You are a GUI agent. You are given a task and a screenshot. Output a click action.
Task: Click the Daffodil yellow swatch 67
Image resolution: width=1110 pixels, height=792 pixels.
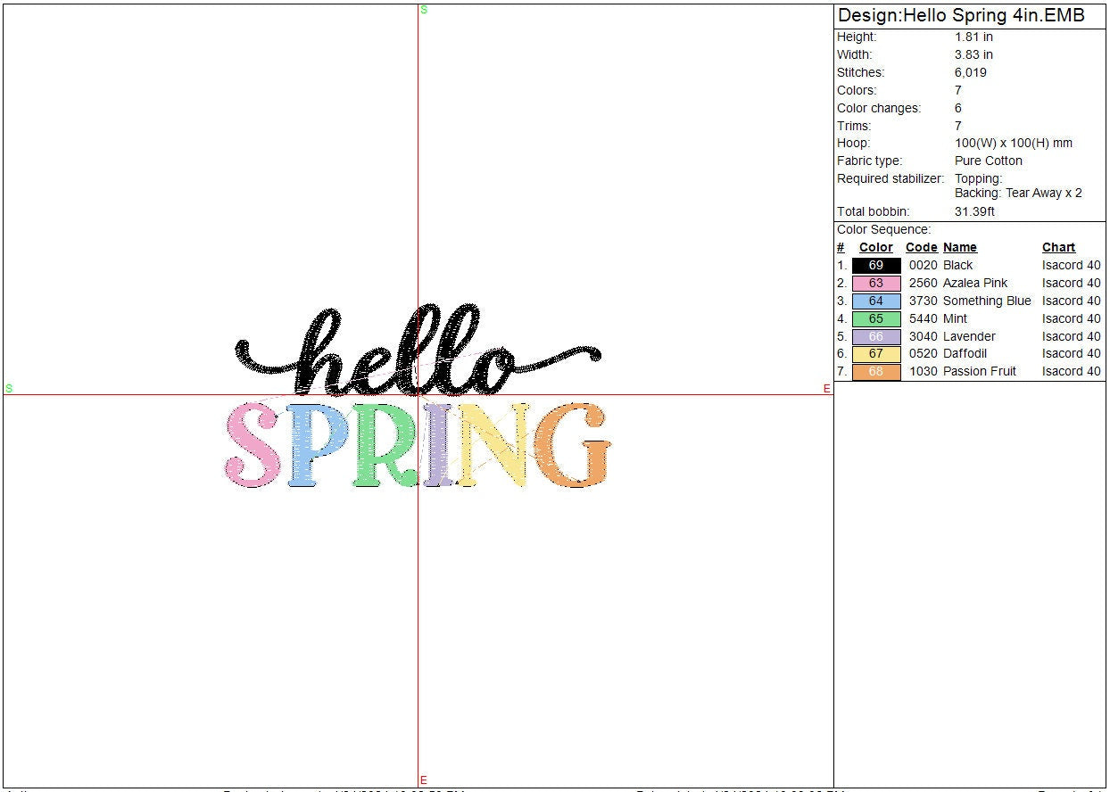pyautogui.click(x=875, y=354)
